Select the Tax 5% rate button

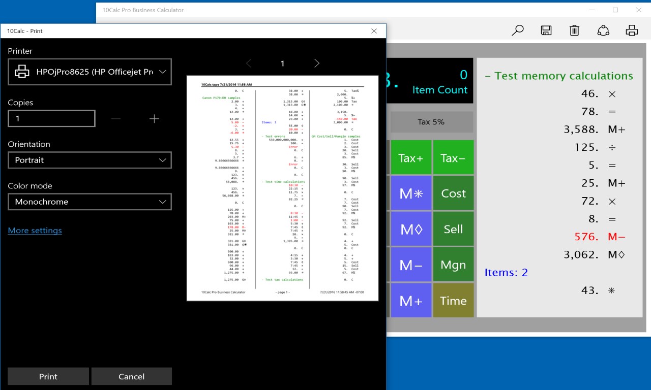[x=430, y=121]
